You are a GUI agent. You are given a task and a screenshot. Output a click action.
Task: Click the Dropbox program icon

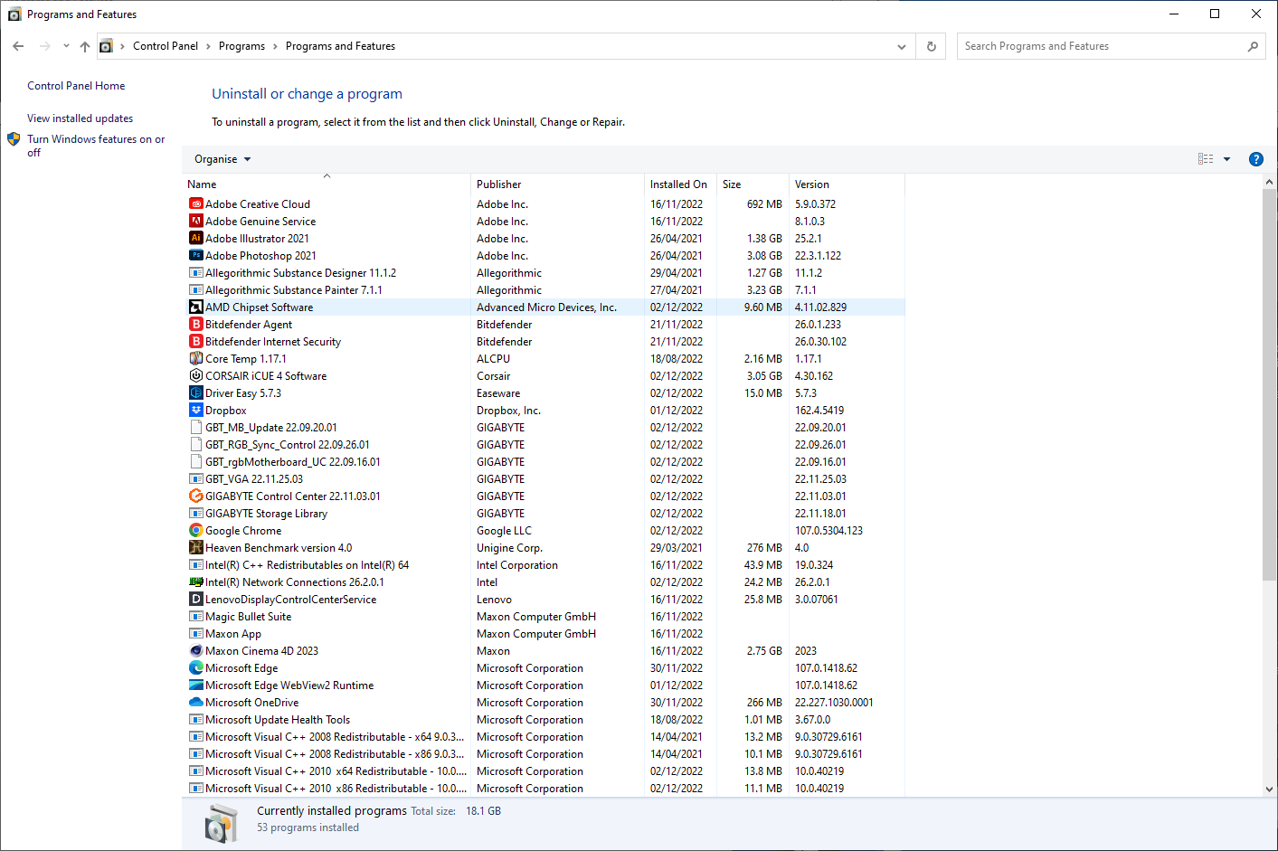[x=196, y=411]
